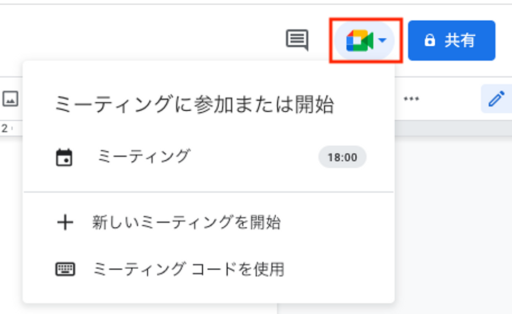Image resolution: width=512 pixels, height=314 pixels.
Task: Click the keyboard icon for meeting code
Action: (x=65, y=269)
